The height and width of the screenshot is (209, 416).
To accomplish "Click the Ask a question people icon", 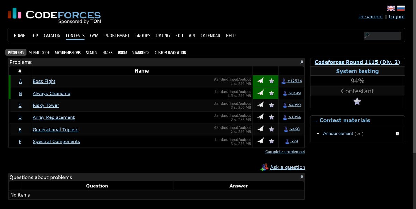I will pos(265,167).
